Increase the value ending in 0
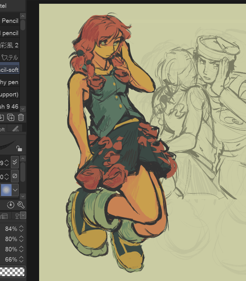The height and width of the screenshot is (281, 246). pyautogui.click(x=7, y=175)
